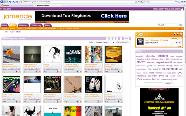The height and width of the screenshot is (116, 186).
Task: Select the 'ambient' tag
Action: pos(163,56)
